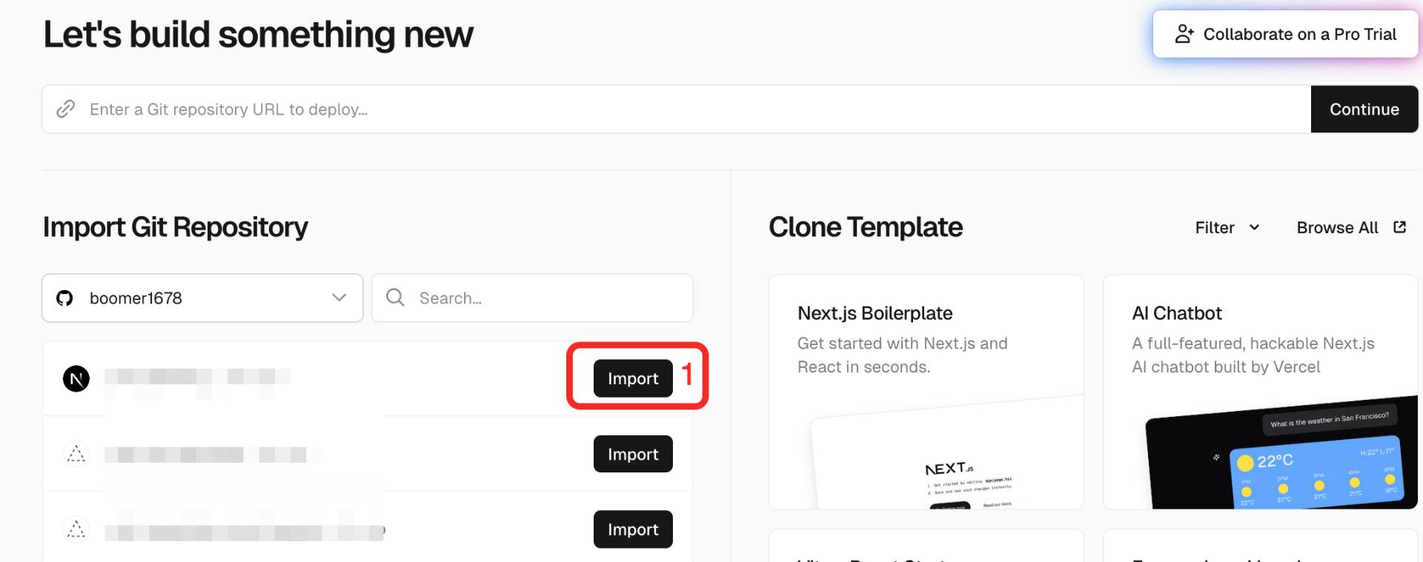Click the Next.js logo of first repository
The image size is (1423, 562).
[x=76, y=379]
